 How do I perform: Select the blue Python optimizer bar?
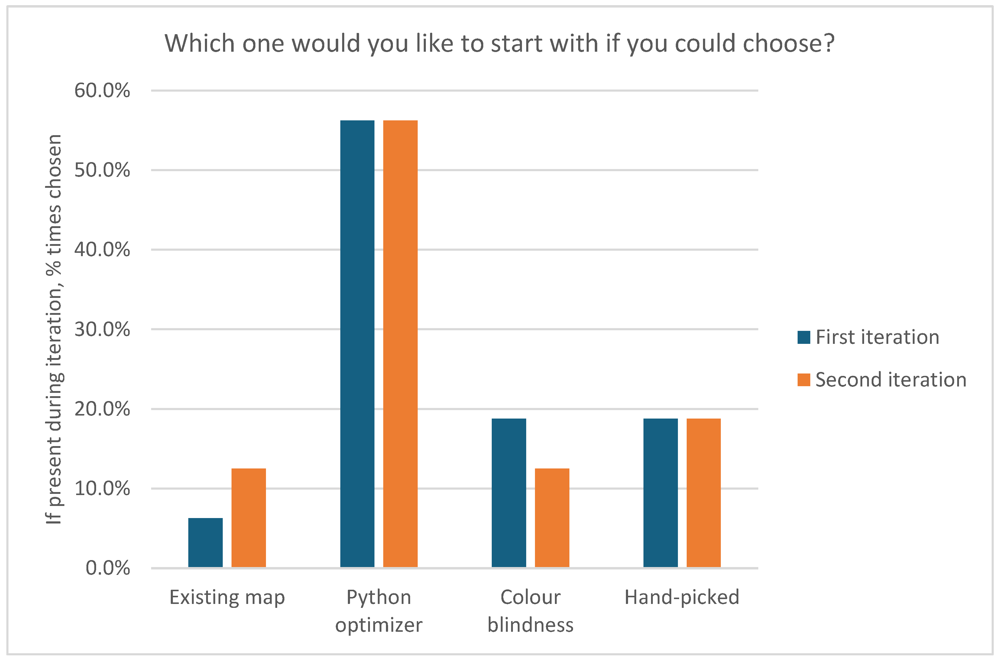(357, 344)
